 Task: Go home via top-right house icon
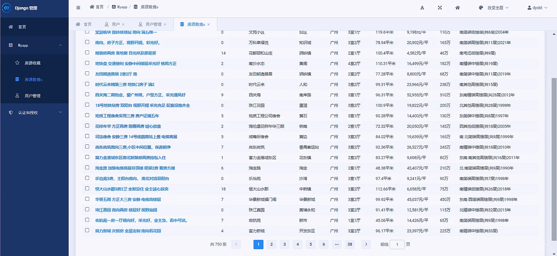coord(457,8)
